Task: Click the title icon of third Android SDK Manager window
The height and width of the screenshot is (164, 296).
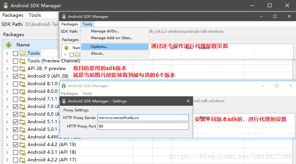Action: pyautogui.click(x=64, y=86)
